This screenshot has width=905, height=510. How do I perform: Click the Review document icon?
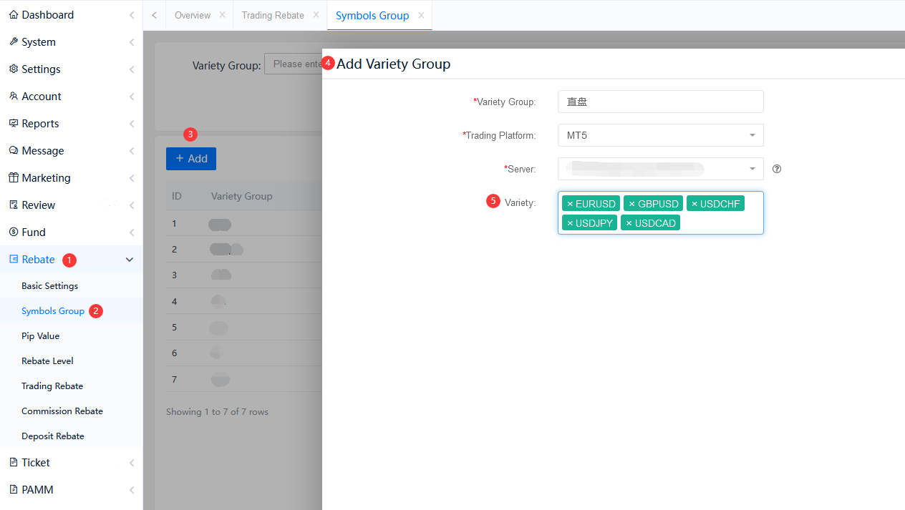click(14, 205)
